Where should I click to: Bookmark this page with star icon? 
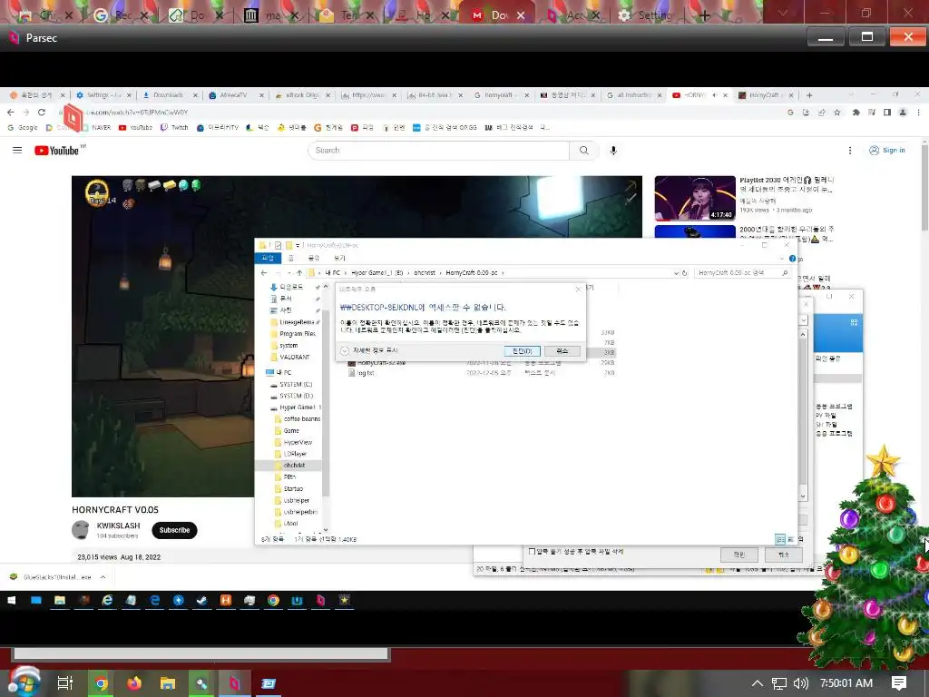coord(837,112)
